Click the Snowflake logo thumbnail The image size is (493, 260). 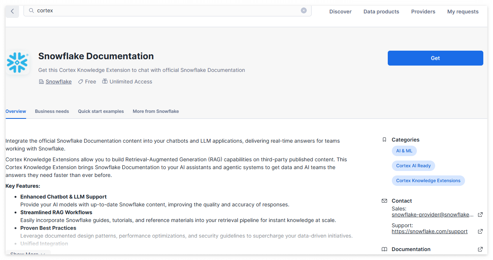point(18,63)
